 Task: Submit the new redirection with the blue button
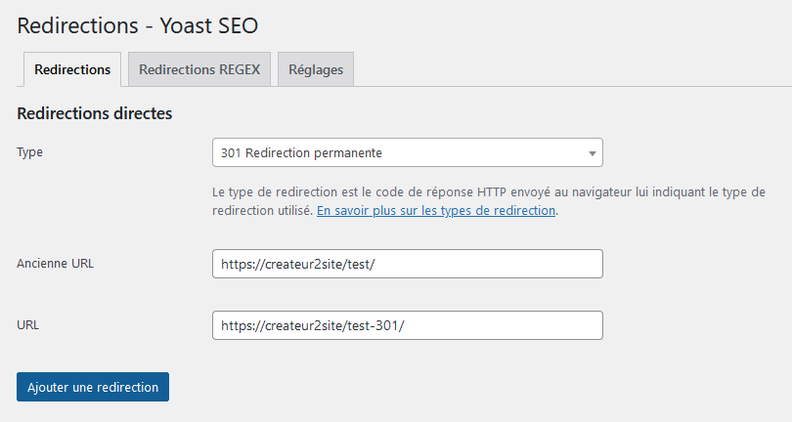point(93,387)
